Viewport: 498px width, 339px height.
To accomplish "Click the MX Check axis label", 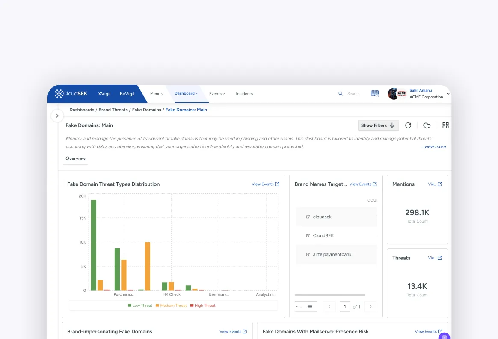I will pyautogui.click(x=171, y=294).
